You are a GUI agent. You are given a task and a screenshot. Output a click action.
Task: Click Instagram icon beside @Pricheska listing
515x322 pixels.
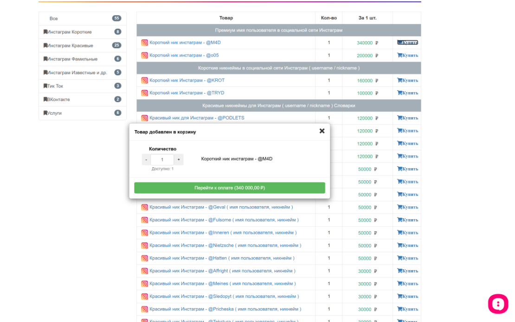tap(144, 309)
